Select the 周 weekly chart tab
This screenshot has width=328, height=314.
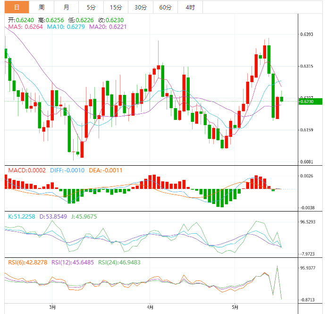tap(42, 7)
